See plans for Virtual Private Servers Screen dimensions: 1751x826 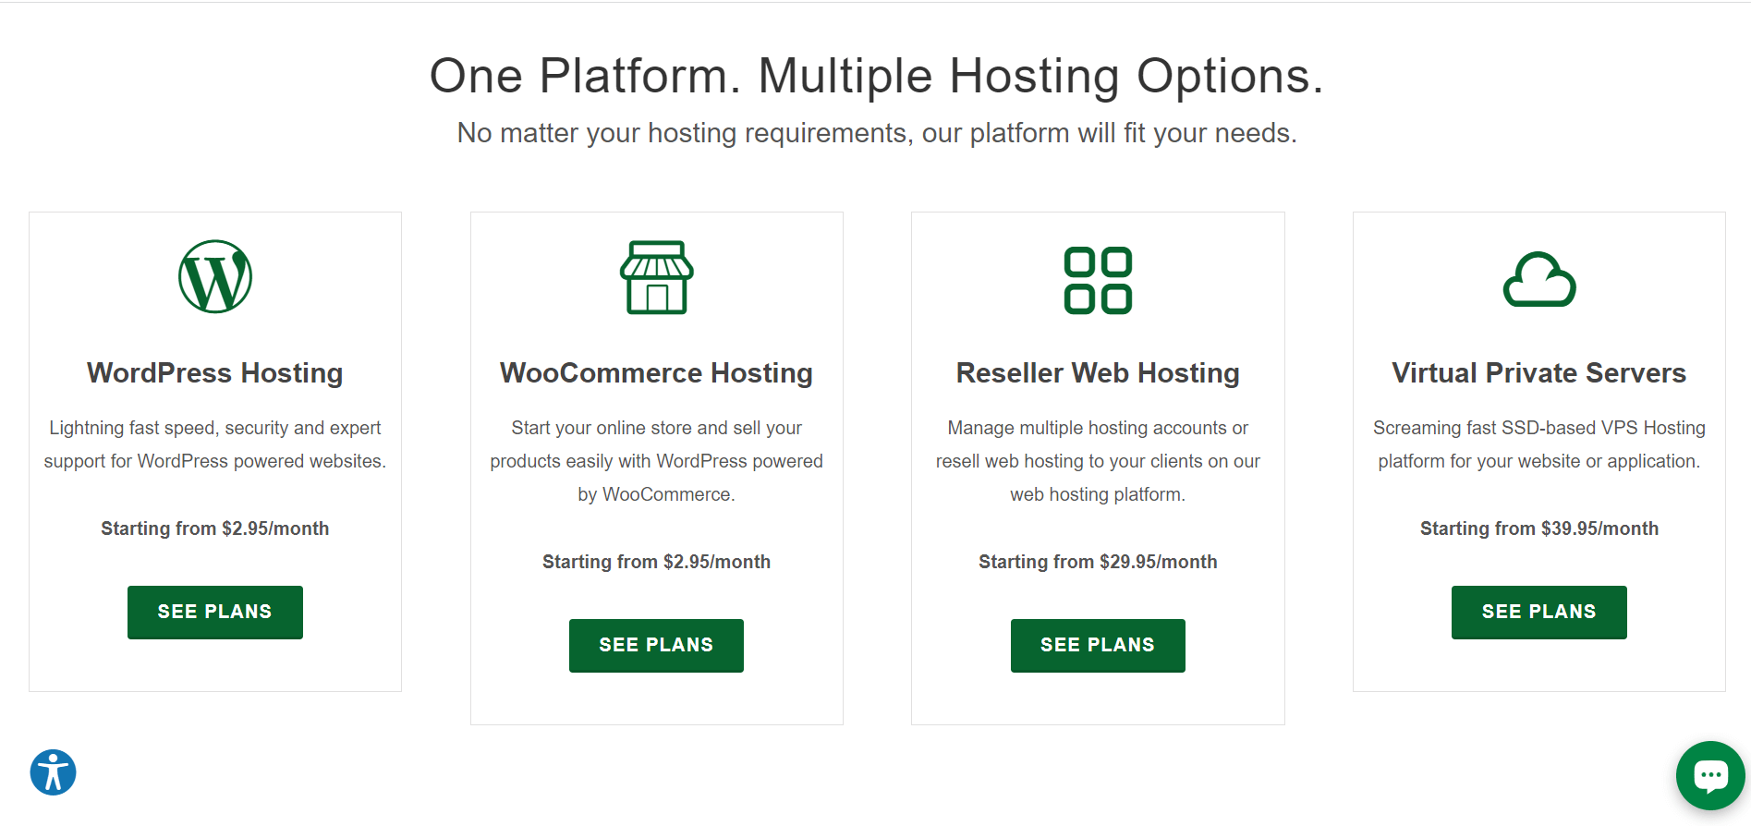tap(1539, 612)
